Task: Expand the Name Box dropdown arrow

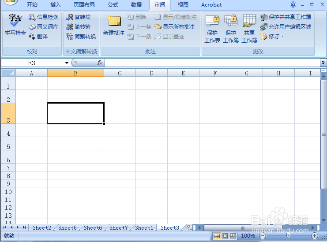Action: pos(67,63)
